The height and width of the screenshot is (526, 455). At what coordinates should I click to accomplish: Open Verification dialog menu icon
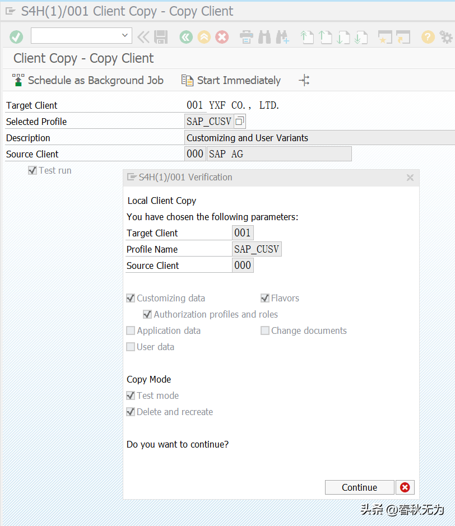[x=132, y=177]
